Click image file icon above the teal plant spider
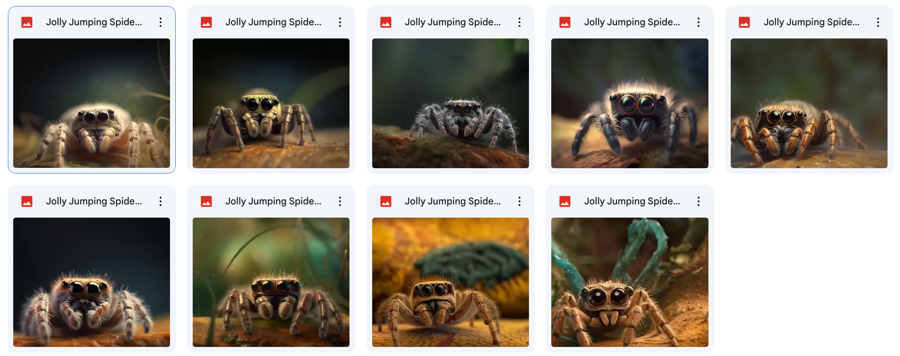This screenshot has width=900, height=356. [565, 201]
